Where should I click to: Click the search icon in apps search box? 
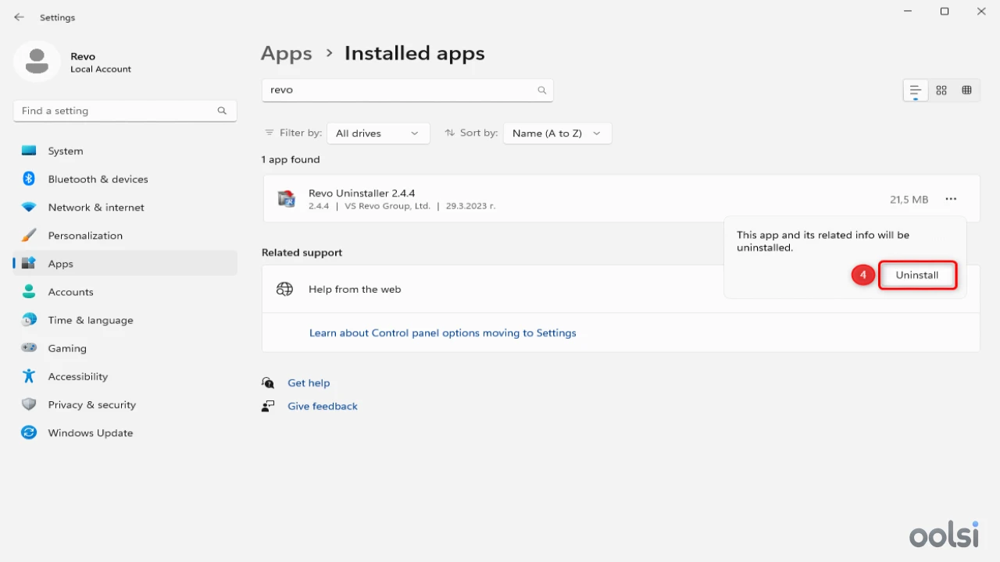point(542,91)
